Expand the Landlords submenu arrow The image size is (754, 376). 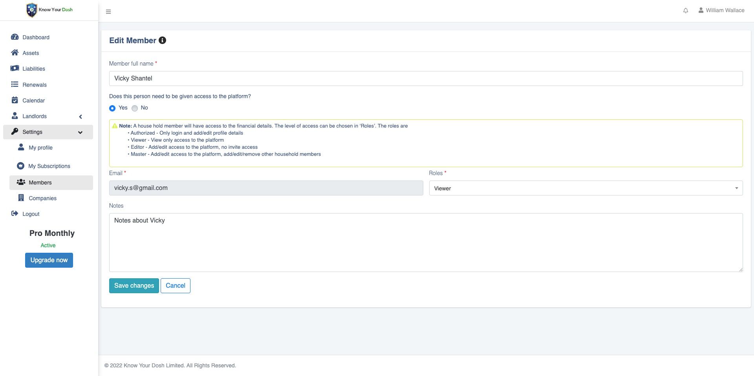[x=81, y=117]
